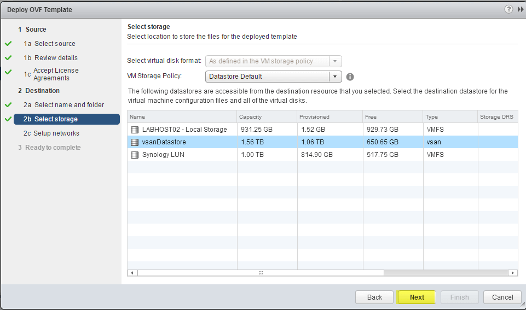Screen dimensions: 526x310
Task: Click green checkmark next to Select source
Action: pos(8,44)
